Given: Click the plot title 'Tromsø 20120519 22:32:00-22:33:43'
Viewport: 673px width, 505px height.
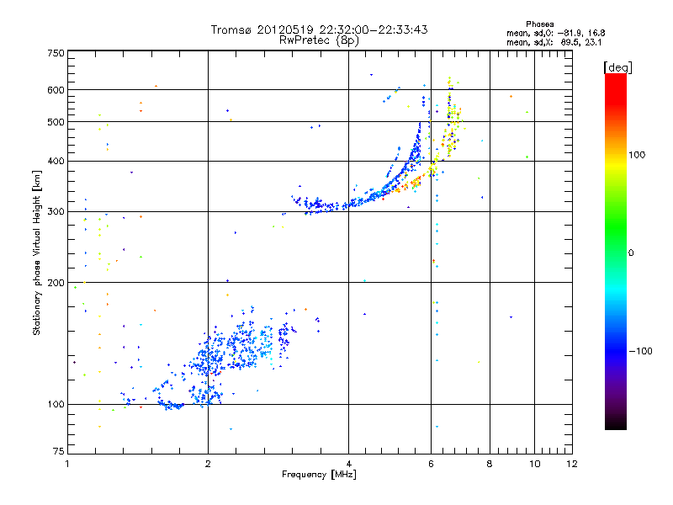Looking at the screenshot, I should click(319, 29).
